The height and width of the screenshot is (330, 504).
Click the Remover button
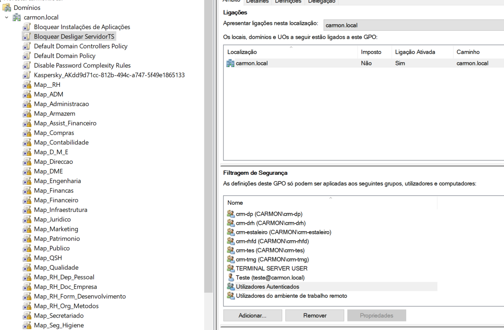(x=315, y=315)
